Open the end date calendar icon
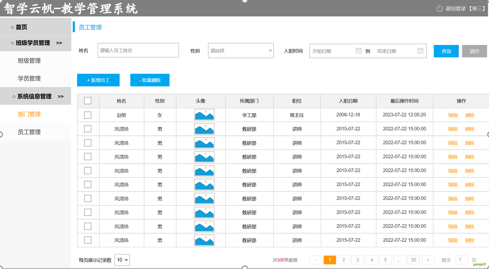Viewport: 489px width, 269px height. [420, 51]
